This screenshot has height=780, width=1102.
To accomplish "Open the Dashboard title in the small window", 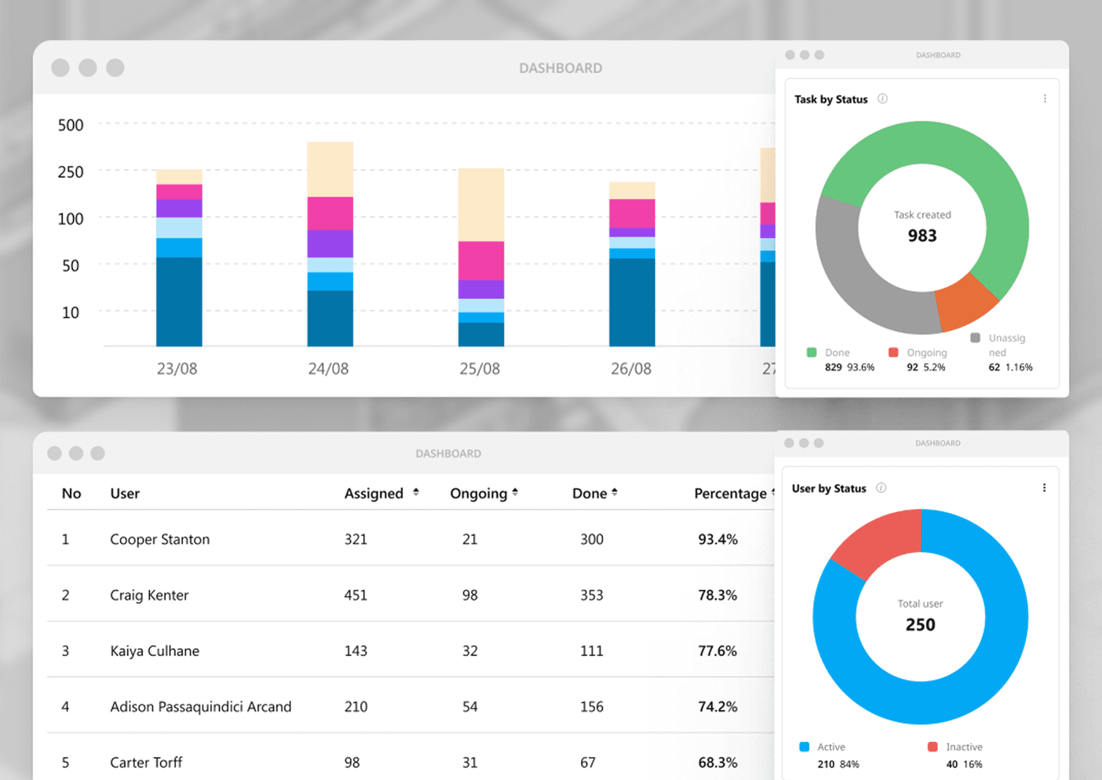I will point(938,54).
